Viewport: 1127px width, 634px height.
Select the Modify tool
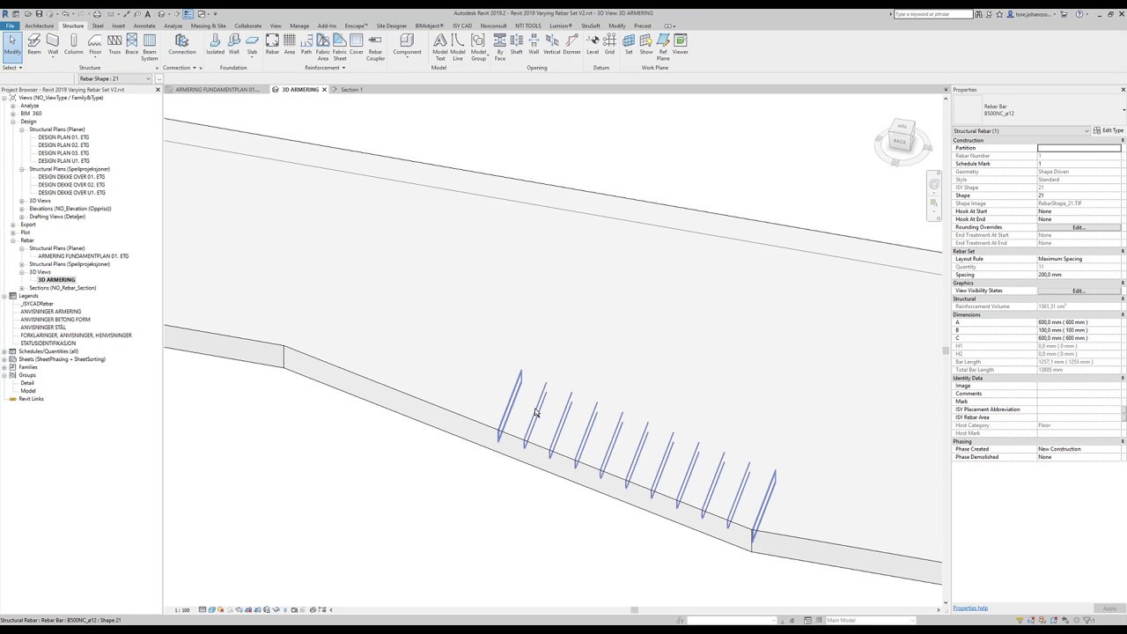tap(12, 45)
